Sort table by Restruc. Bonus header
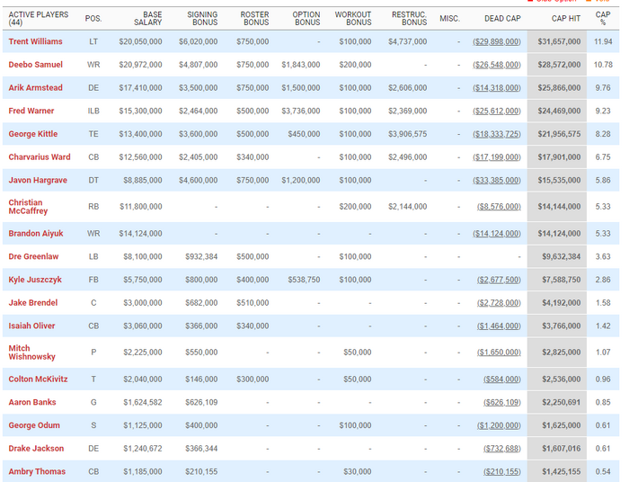 click(x=409, y=19)
